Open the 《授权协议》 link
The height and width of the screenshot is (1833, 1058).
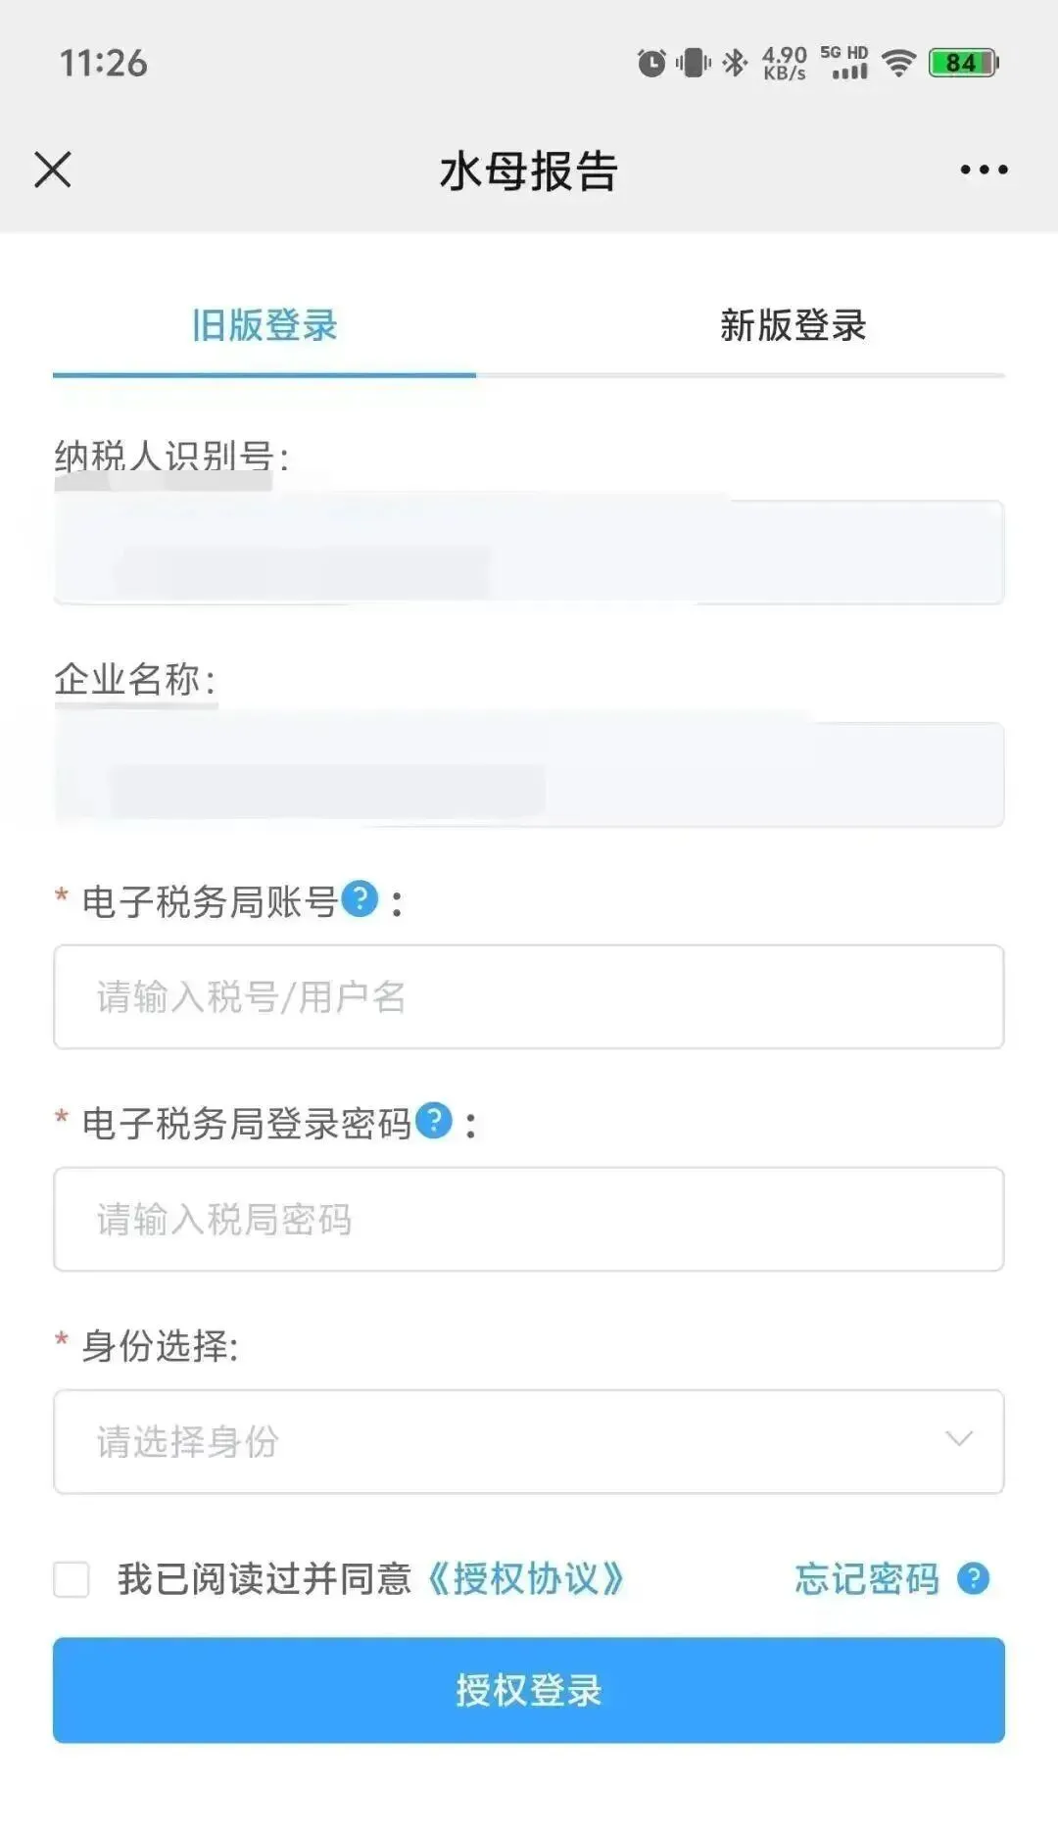click(525, 1579)
